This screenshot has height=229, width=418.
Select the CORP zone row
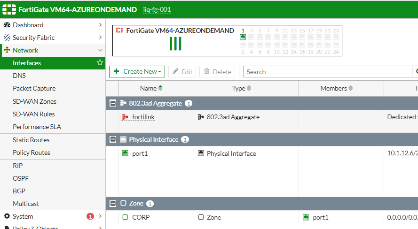pyautogui.click(x=262, y=217)
